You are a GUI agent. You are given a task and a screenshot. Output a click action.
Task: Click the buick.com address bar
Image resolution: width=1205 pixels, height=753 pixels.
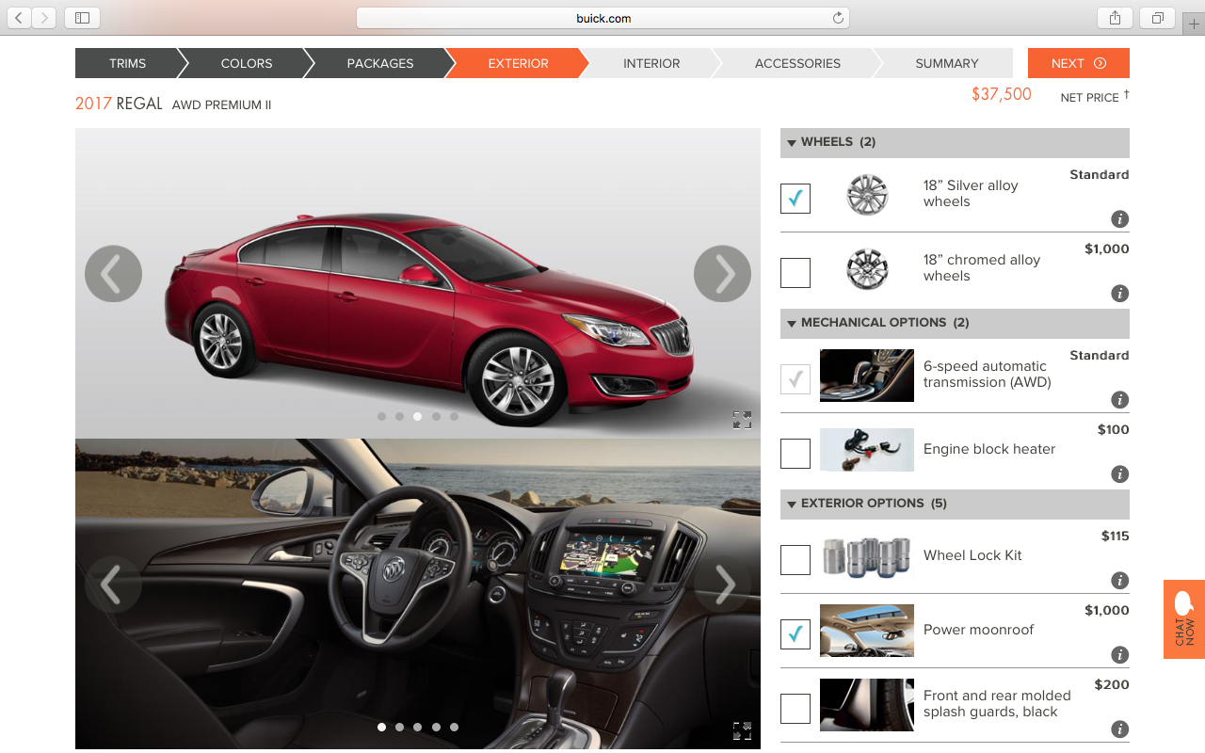click(602, 18)
